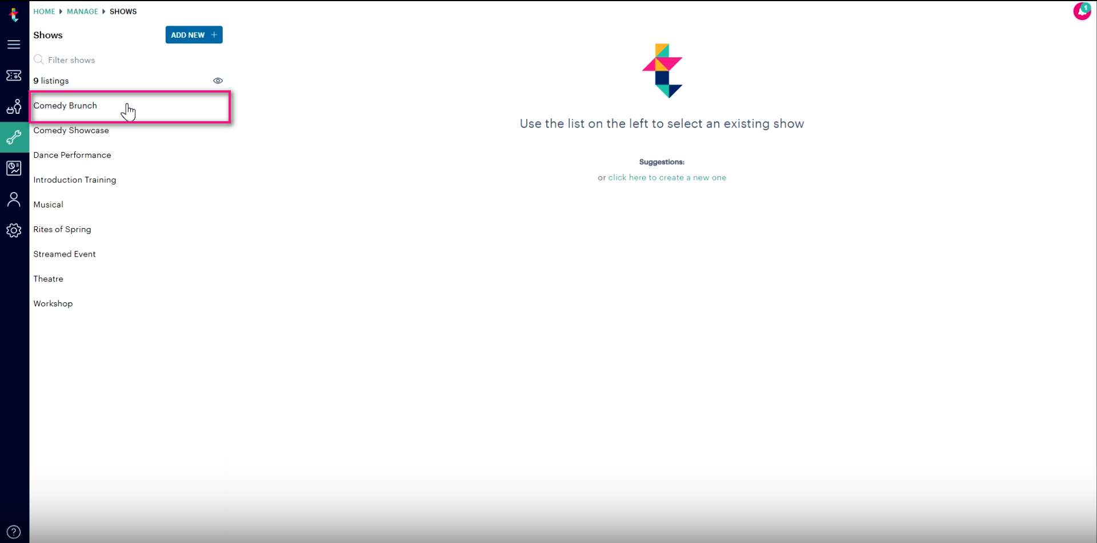Click the SHOWS breadcrumb
Screen dimensions: 1097x543
click(x=123, y=11)
